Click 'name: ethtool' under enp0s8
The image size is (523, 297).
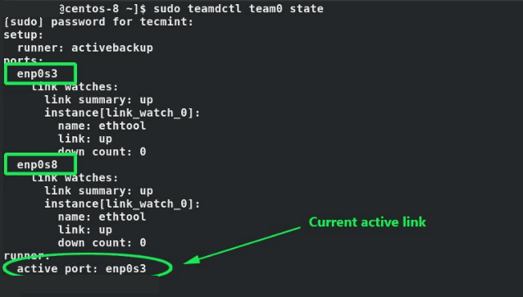pyautogui.click(x=102, y=217)
